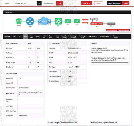Click the IP AMS value 172.27.125.62

[x=73, y=58]
